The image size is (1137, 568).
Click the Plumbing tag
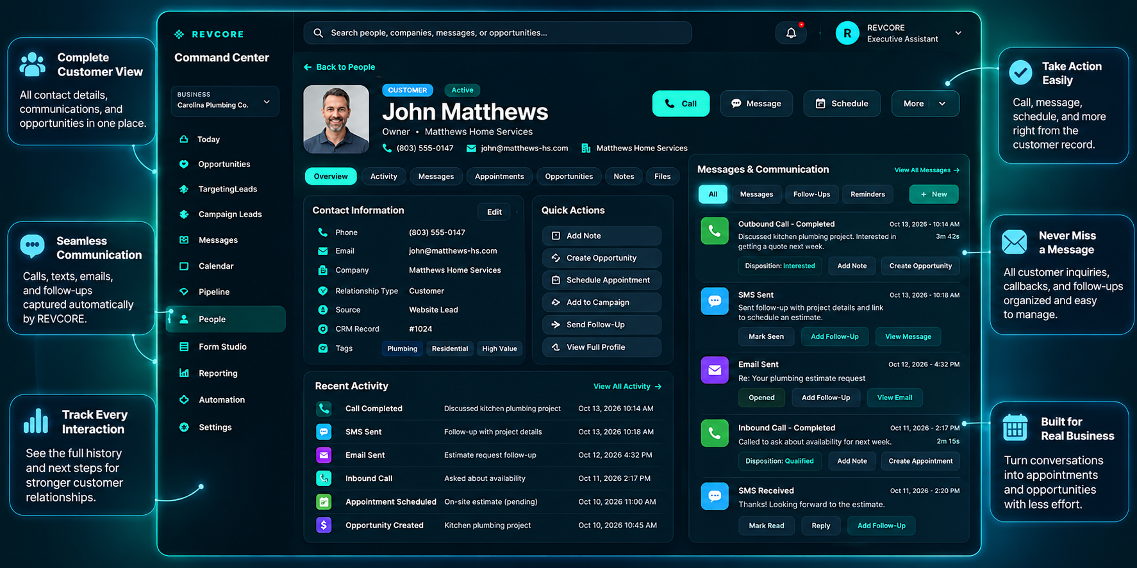[402, 348]
